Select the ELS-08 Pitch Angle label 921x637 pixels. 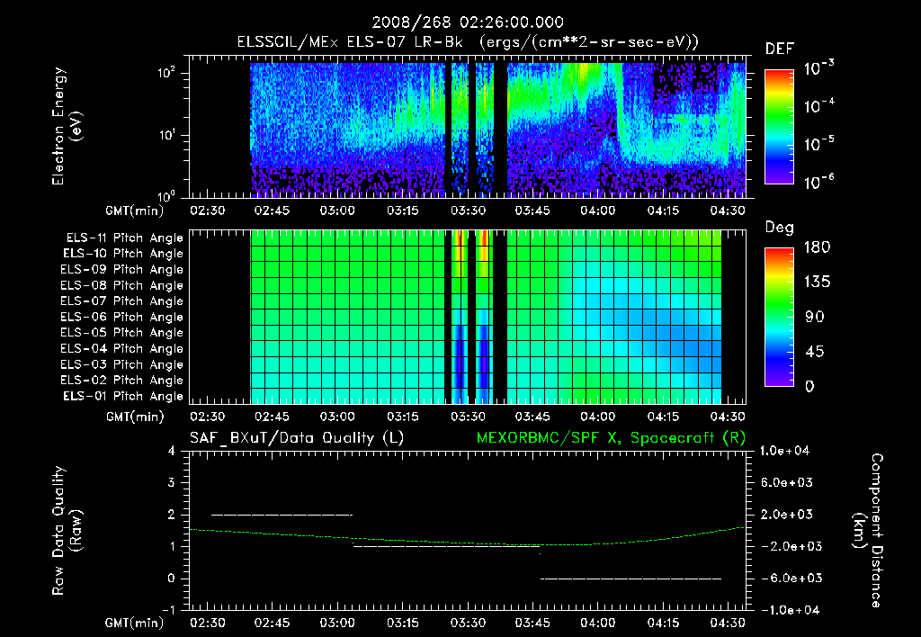[121, 285]
